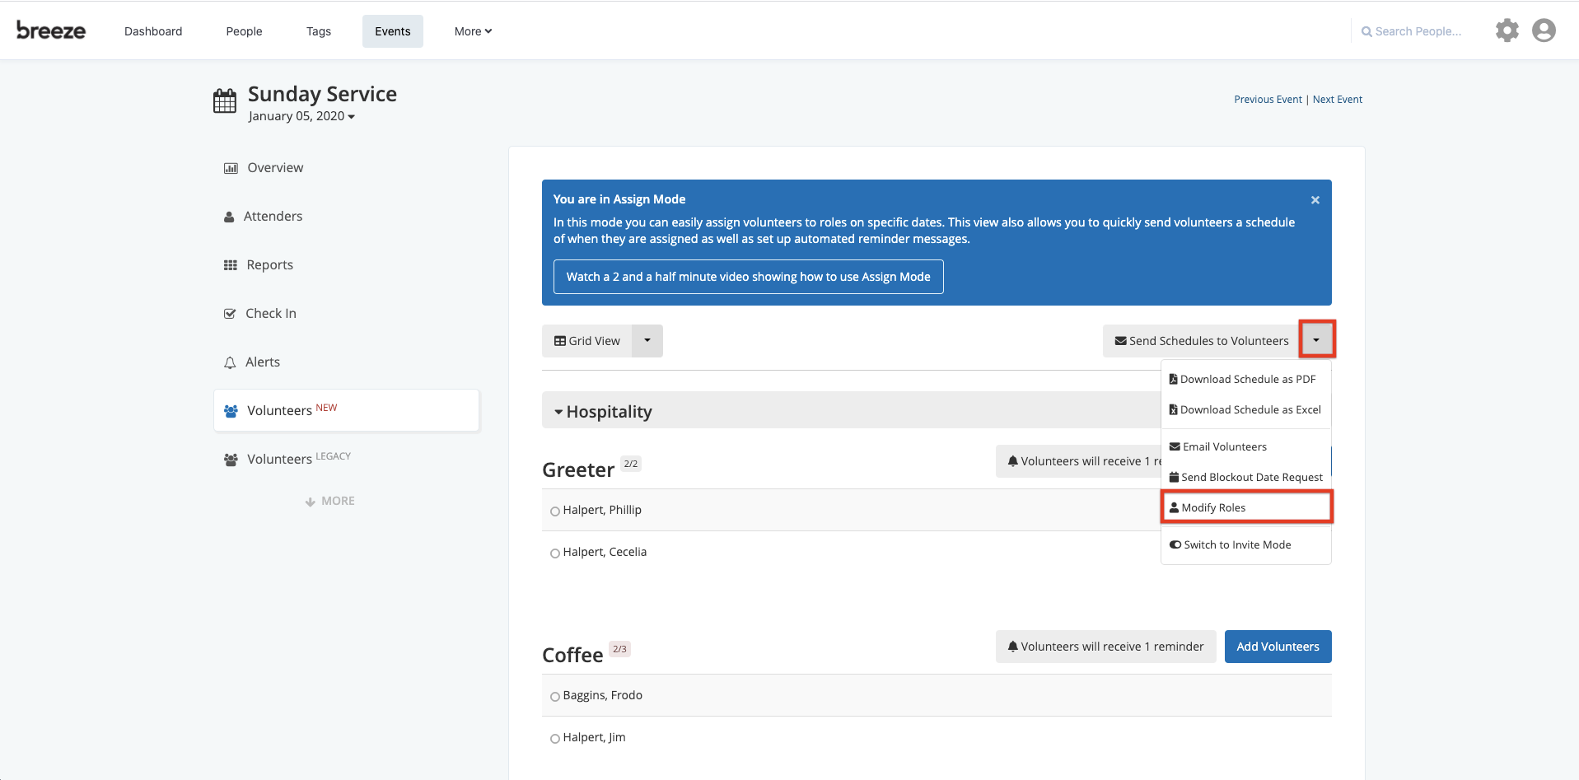Click the Greeter 2/2 count badge

[631, 464]
